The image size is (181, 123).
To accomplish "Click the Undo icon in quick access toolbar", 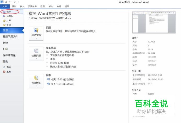I will (10, 2).
